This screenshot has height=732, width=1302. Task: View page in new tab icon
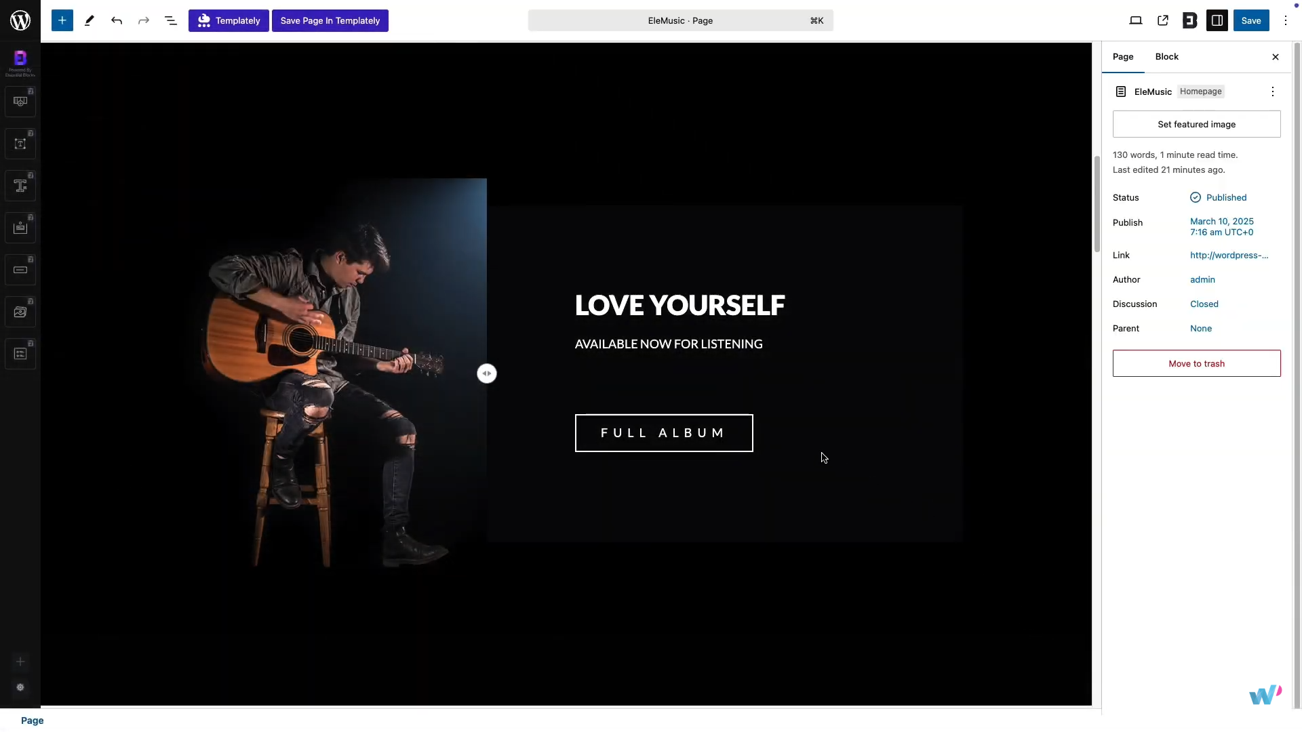pos(1163,20)
